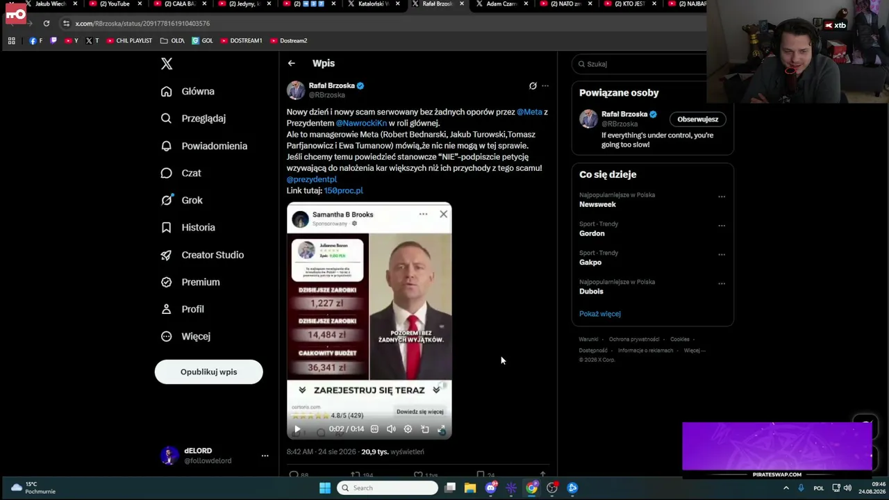Viewport: 889px width, 500px height.
Task: Switch to the Adam Czarn browser tab
Action: (500, 4)
